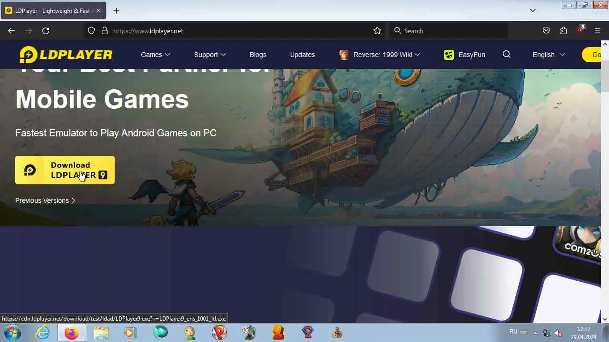Screen dimensions: 609x342
Task: Open the Blogs page
Action: (x=258, y=55)
